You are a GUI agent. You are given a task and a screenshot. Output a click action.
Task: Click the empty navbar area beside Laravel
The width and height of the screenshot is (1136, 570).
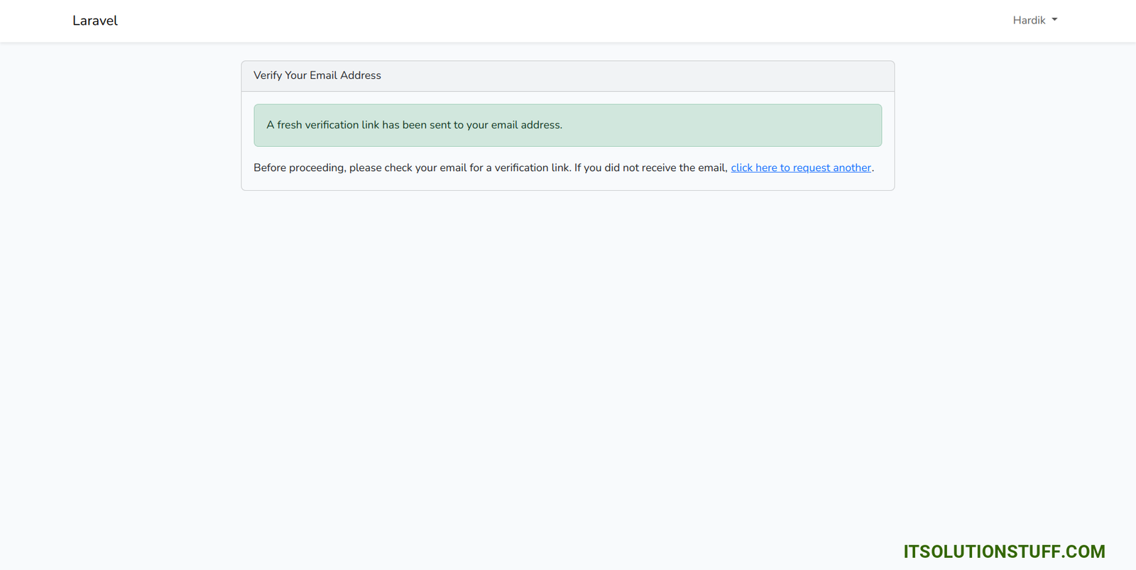(x=497, y=21)
